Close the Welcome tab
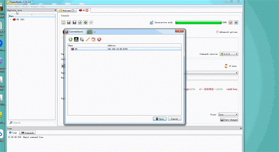Image resolution: width=279 pixels, height=152 pixels. click(73, 11)
